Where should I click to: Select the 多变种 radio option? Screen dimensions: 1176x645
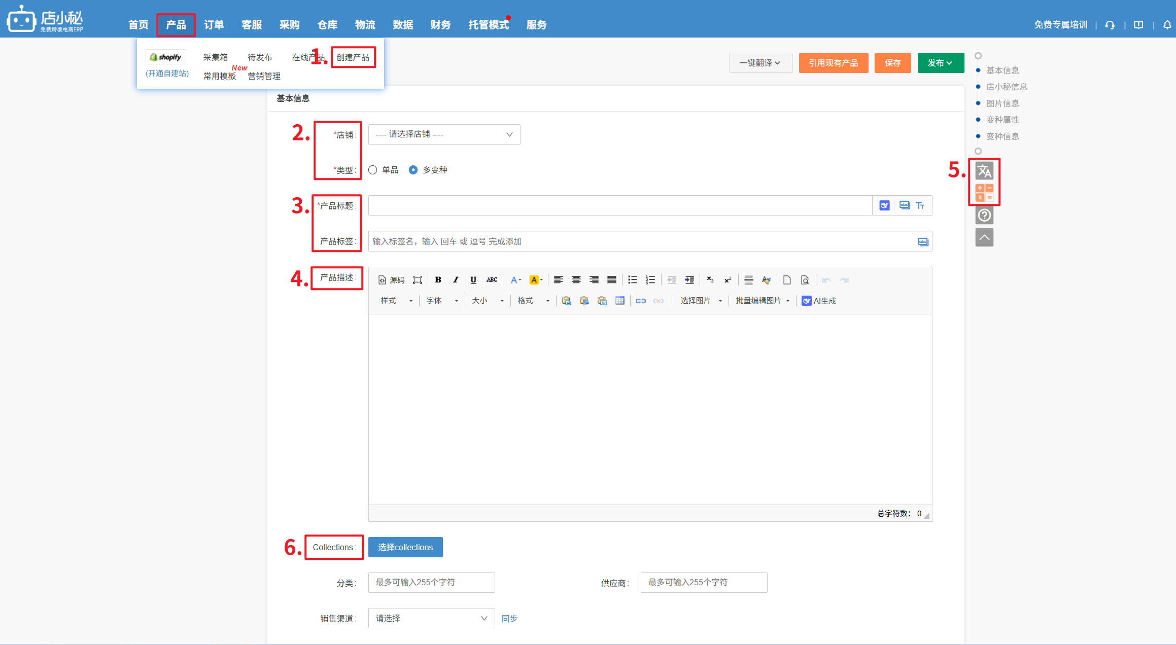(413, 170)
